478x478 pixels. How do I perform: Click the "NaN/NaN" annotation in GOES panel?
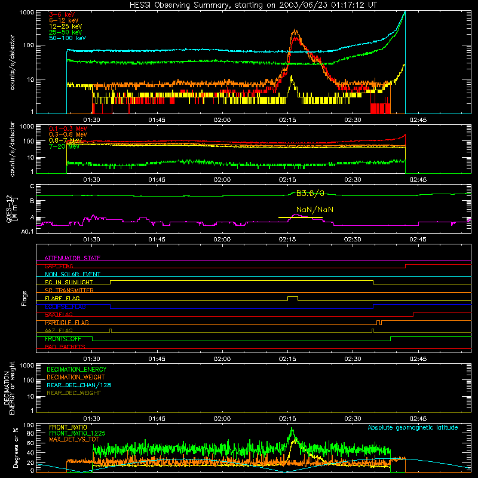(x=315, y=210)
